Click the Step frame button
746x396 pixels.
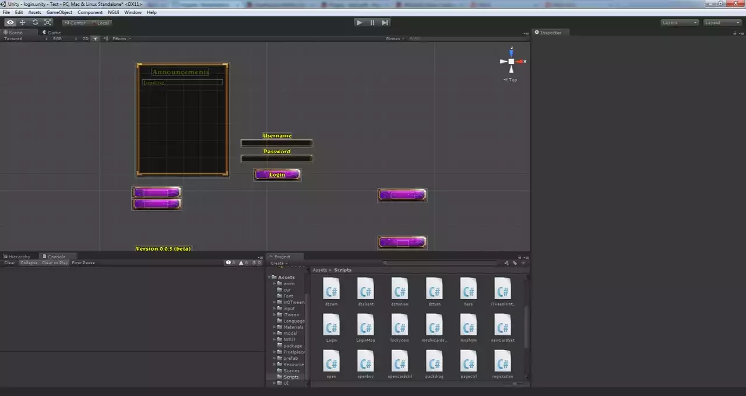385,23
